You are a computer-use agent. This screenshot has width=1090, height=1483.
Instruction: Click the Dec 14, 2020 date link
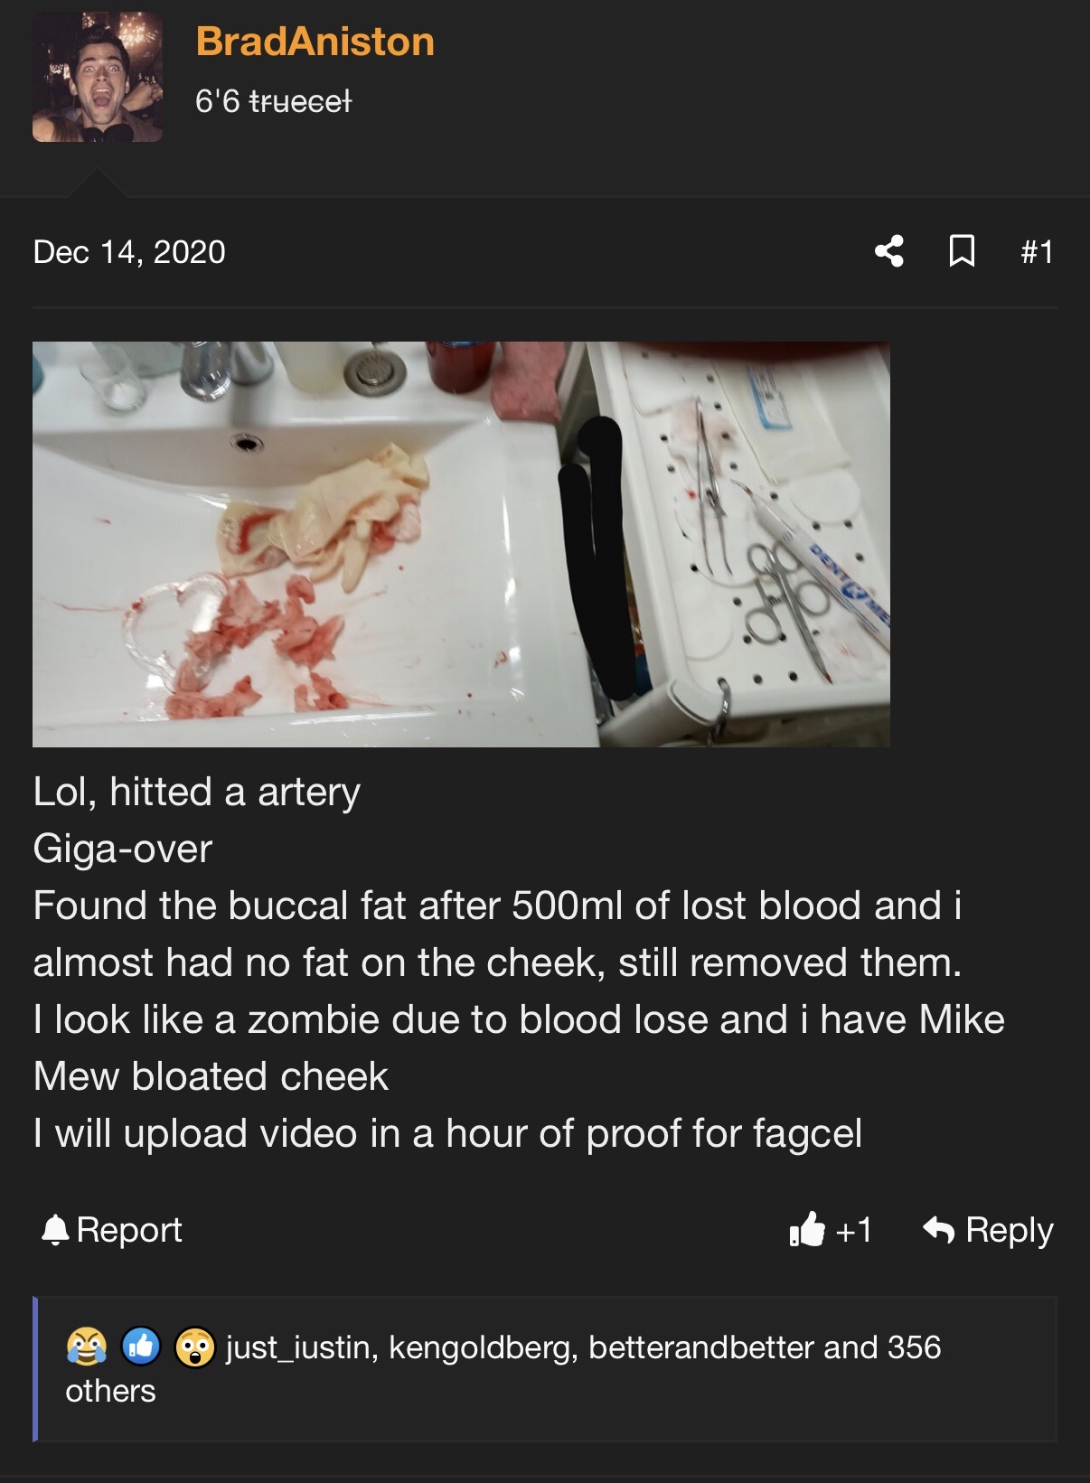point(129,252)
